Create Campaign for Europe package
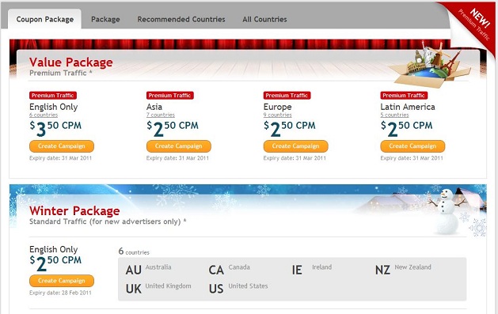The height and width of the screenshot is (314, 498). (x=295, y=146)
